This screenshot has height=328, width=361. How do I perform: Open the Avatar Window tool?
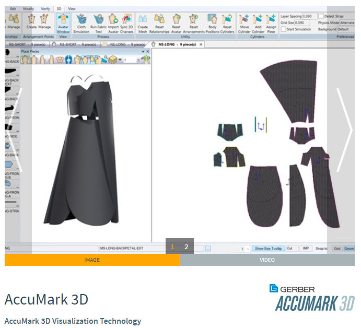[63, 24]
